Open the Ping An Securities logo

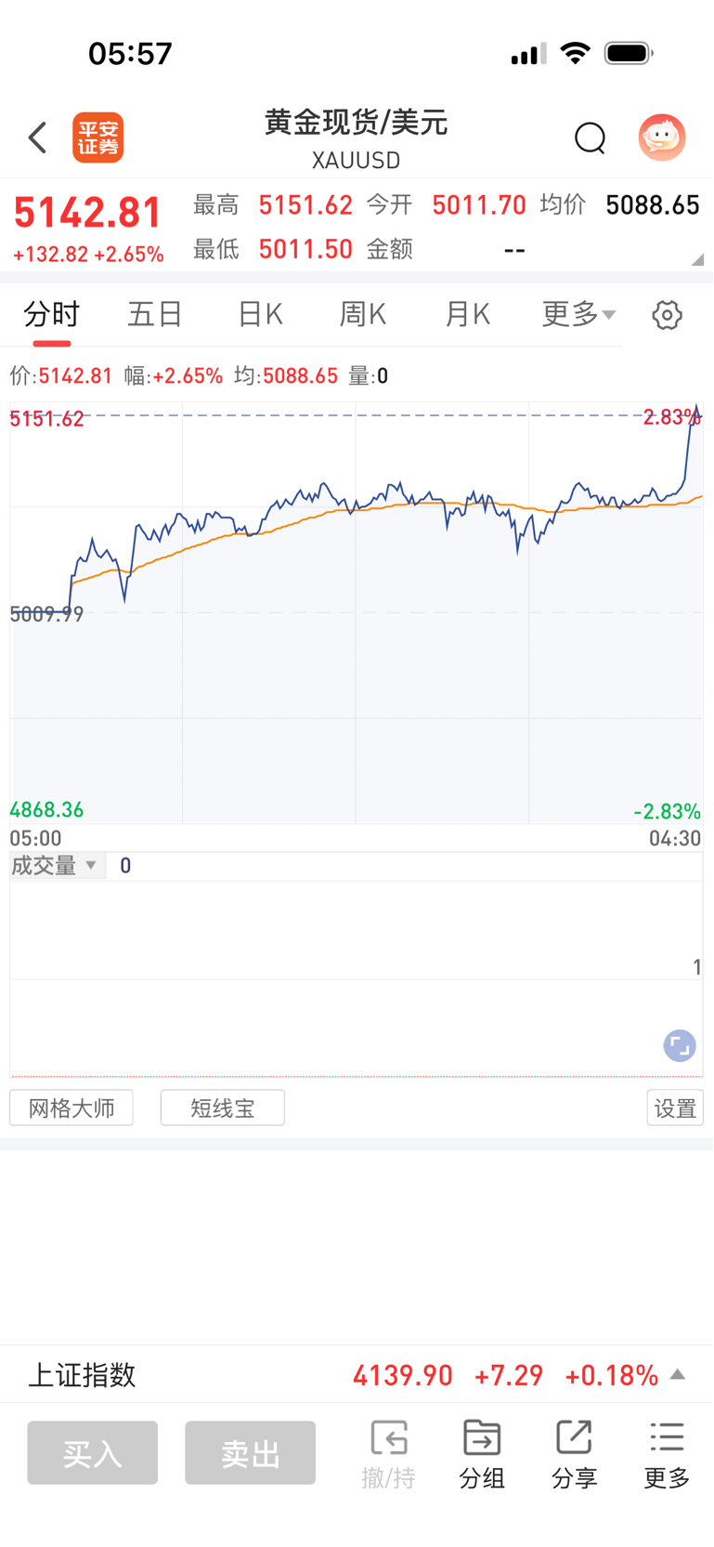tap(97, 138)
